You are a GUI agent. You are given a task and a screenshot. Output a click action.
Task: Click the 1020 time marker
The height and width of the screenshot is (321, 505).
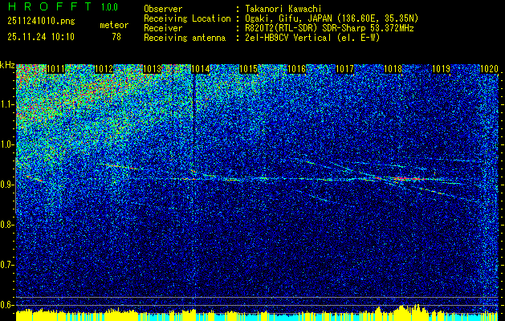tap(489, 69)
